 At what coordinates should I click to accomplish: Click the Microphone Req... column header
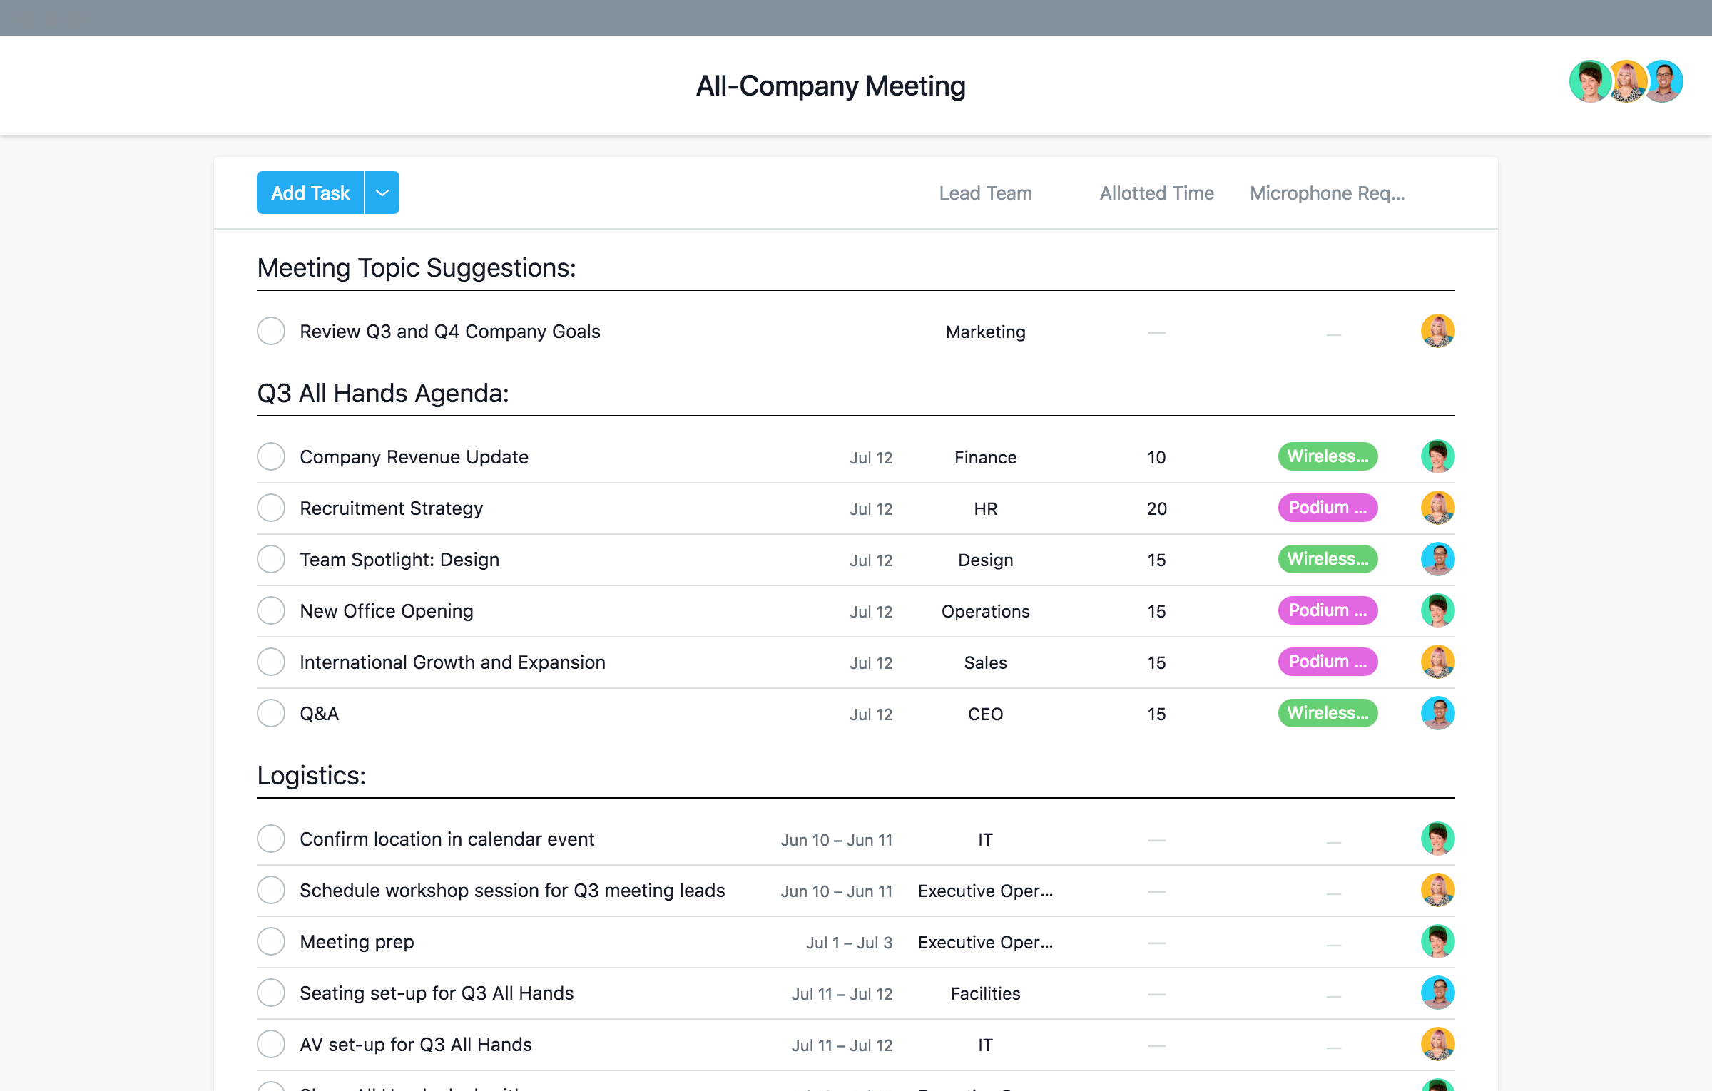coord(1326,192)
